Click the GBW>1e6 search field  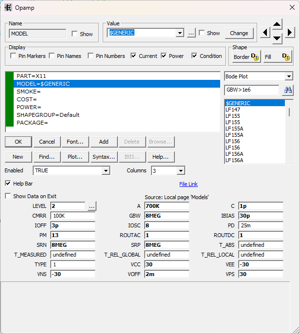click(252, 90)
